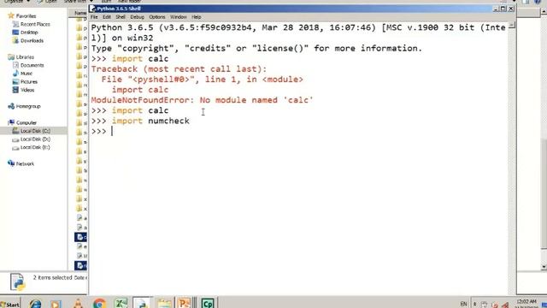Click the ModuleNotFoundError message text
Viewport: 547px width, 308px height.
pos(202,100)
